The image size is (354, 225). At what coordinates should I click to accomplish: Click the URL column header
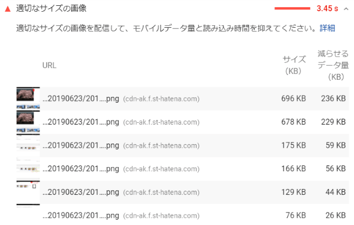pos(49,66)
